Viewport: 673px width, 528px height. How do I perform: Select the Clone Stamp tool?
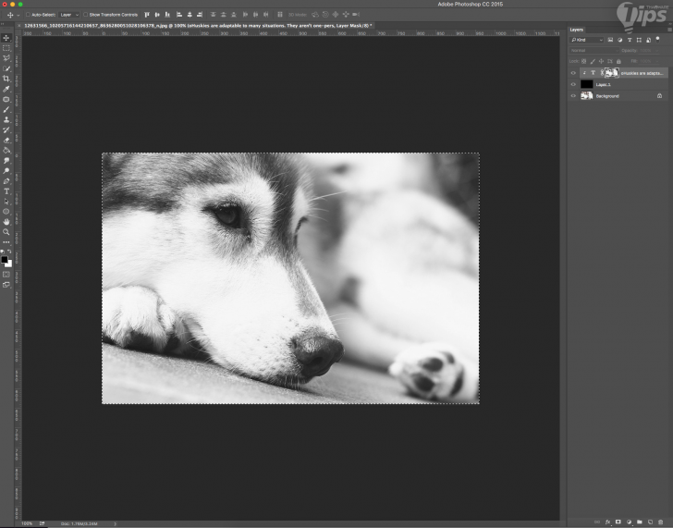click(x=6, y=120)
